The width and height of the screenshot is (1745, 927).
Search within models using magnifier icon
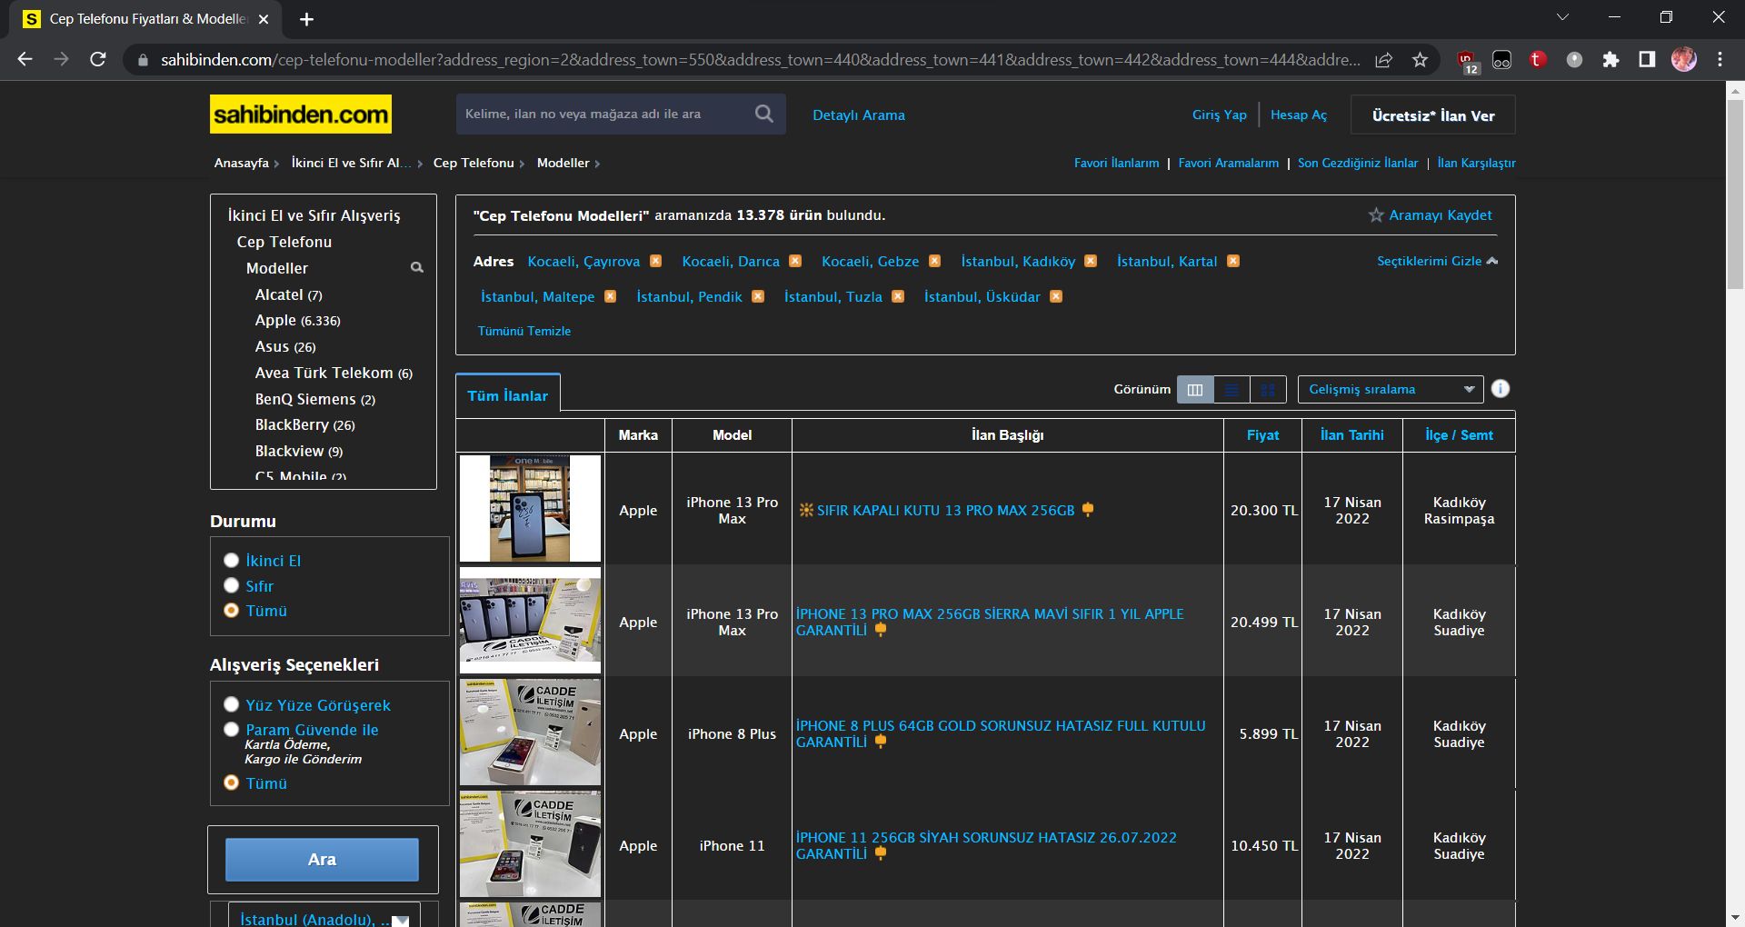pyautogui.click(x=417, y=267)
